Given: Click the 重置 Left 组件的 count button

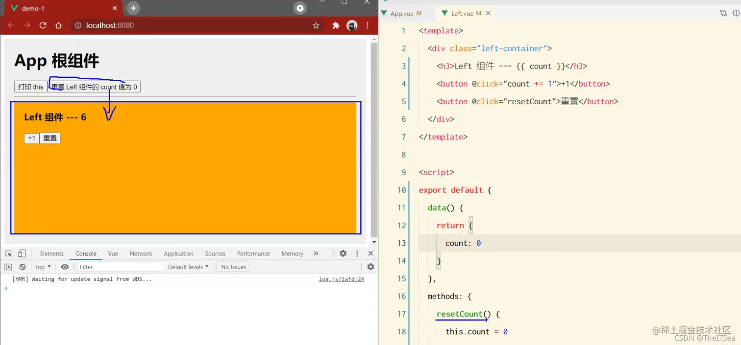Looking at the screenshot, I should tap(94, 87).
